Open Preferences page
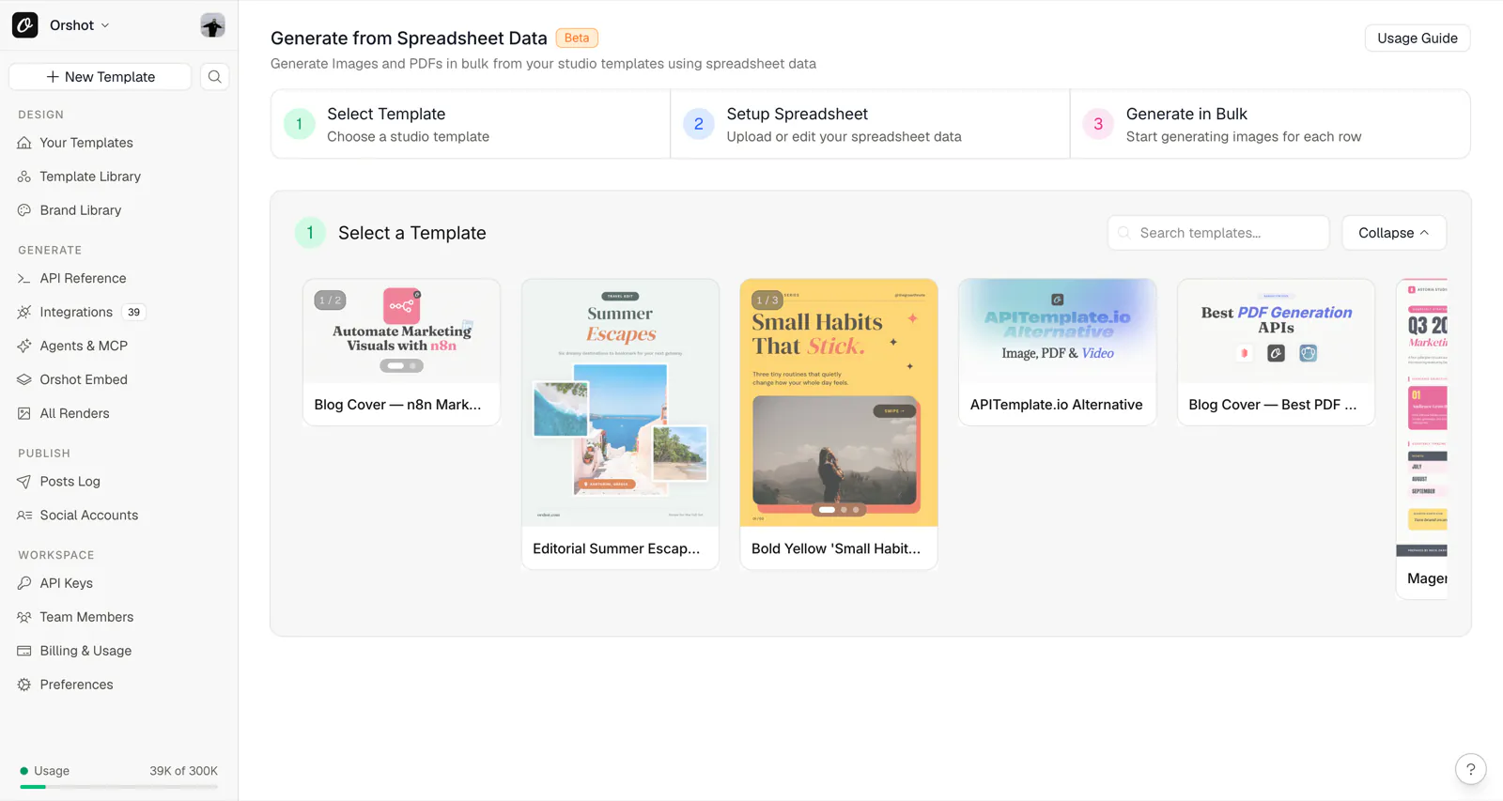The image size is (1503, 801). 76,685
